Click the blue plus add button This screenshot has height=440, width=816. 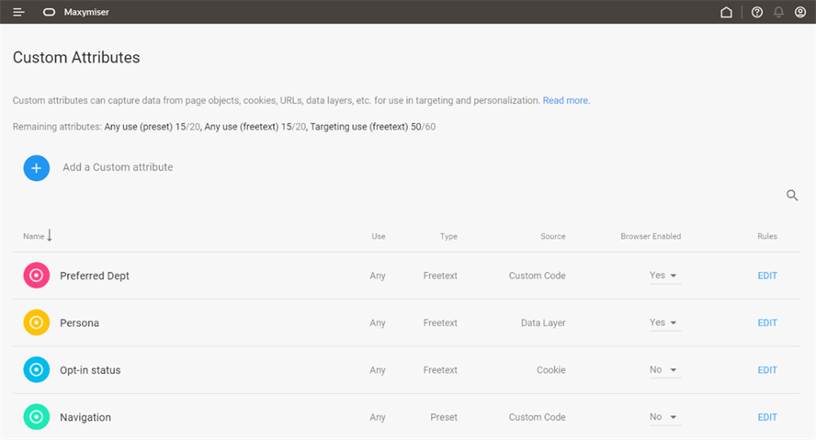pos(37,168)
